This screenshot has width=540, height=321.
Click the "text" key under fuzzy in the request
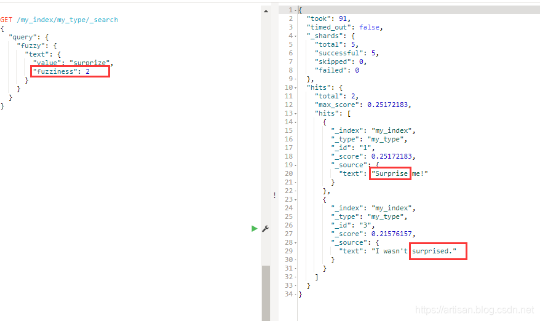point(37,54)
